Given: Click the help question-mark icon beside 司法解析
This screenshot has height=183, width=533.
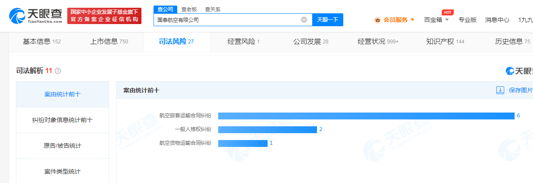Looking at the screenshot, I should pos(58,71).
